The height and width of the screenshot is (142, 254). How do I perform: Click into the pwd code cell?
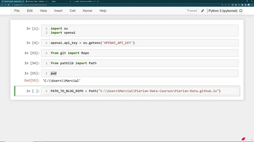(139, 73)
